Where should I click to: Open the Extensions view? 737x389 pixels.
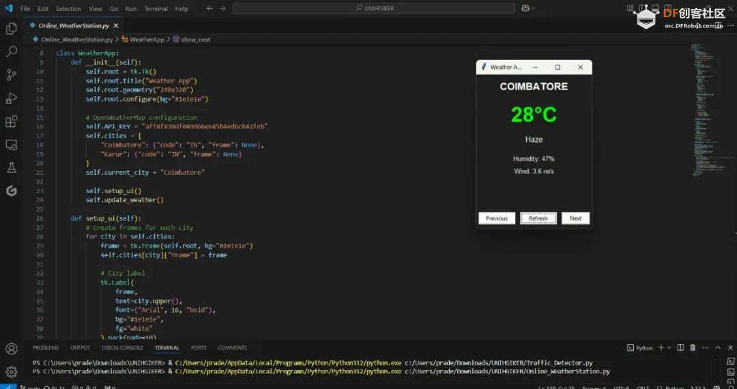pos(12,121)
